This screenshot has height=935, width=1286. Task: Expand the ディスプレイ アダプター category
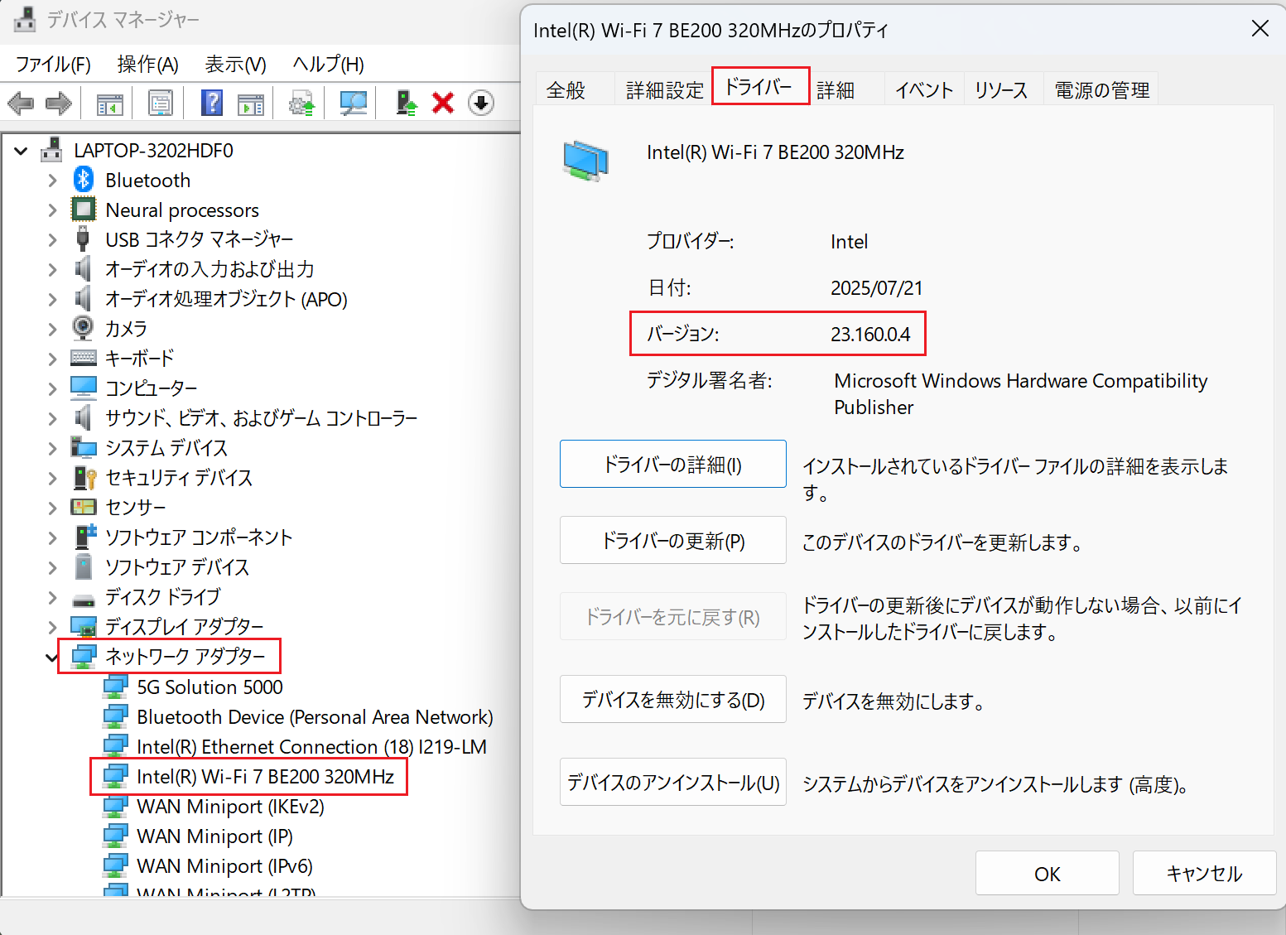[x=52, y=627]
